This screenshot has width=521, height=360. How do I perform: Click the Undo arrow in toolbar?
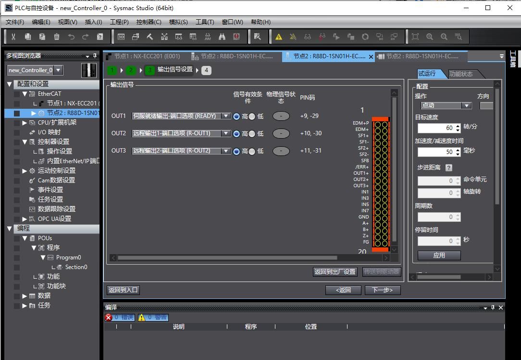point(71,37)
